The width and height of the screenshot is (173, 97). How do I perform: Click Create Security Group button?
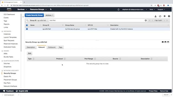[34, 15]
